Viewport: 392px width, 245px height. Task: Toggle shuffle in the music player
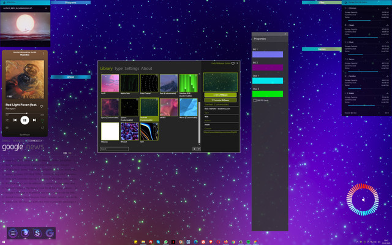(x=7, y=120)
